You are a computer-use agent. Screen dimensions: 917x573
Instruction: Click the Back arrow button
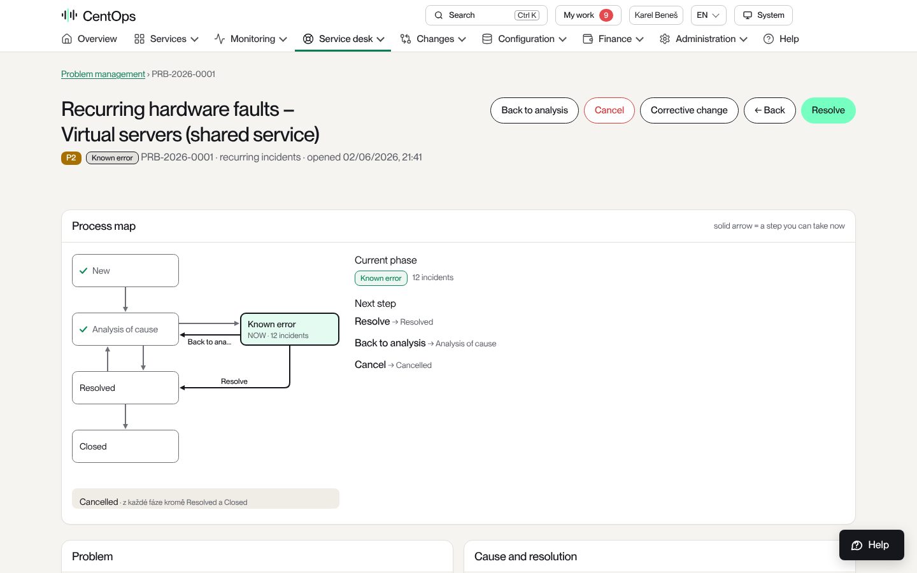(x=770, y=110)
